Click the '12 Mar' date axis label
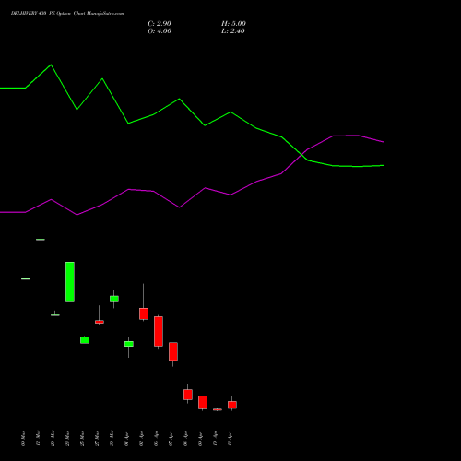 tap(38, 439)
